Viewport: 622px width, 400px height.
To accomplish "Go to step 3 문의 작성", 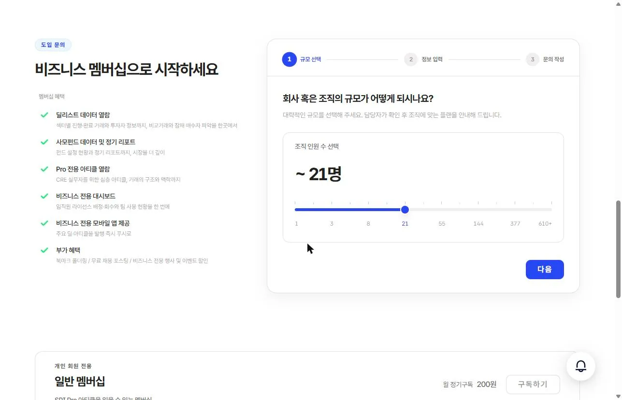I will (x=545, y=59).
